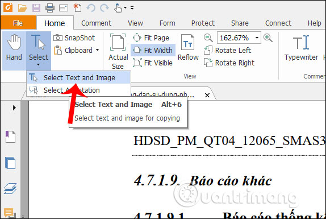Choose Fit Visible view
Viewport: 326px width, 219px height.
[153, 63]
